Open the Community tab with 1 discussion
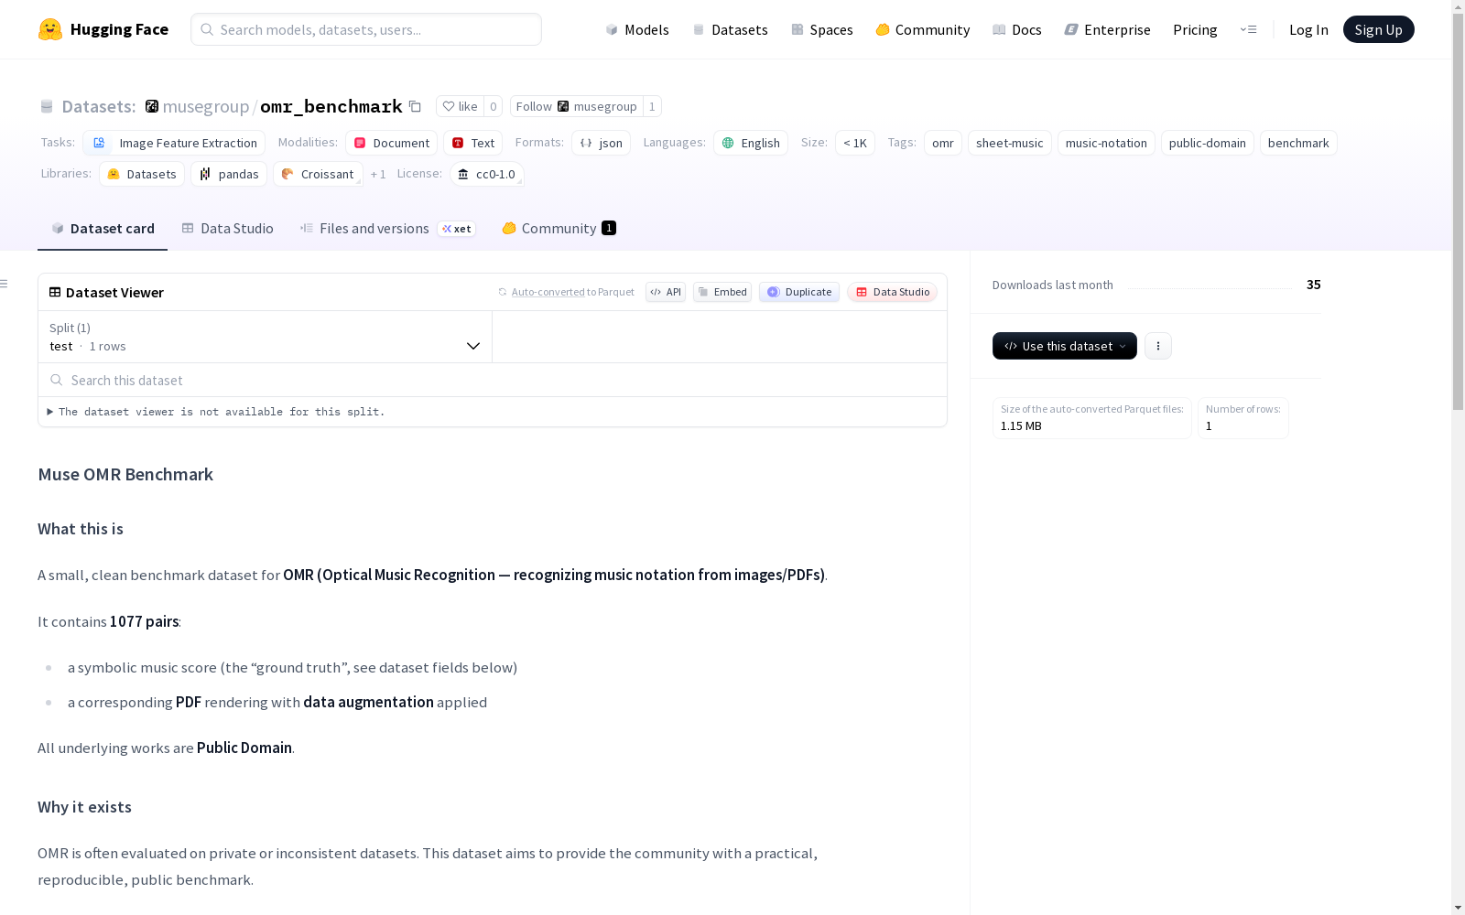1465x915 pixels. coord(559,229)
